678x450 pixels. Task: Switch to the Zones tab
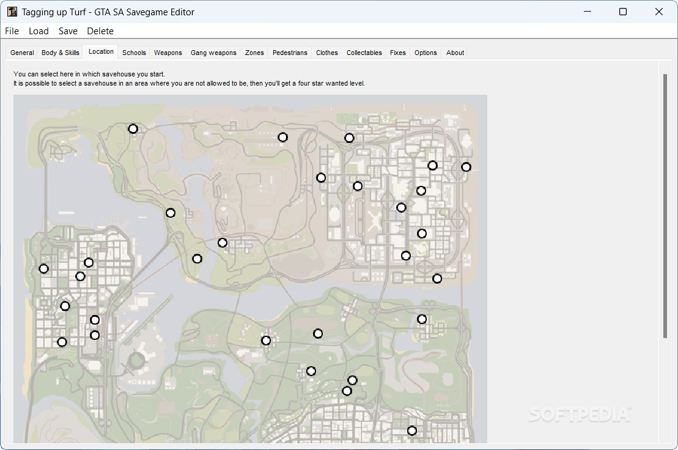tap(254, 53)
